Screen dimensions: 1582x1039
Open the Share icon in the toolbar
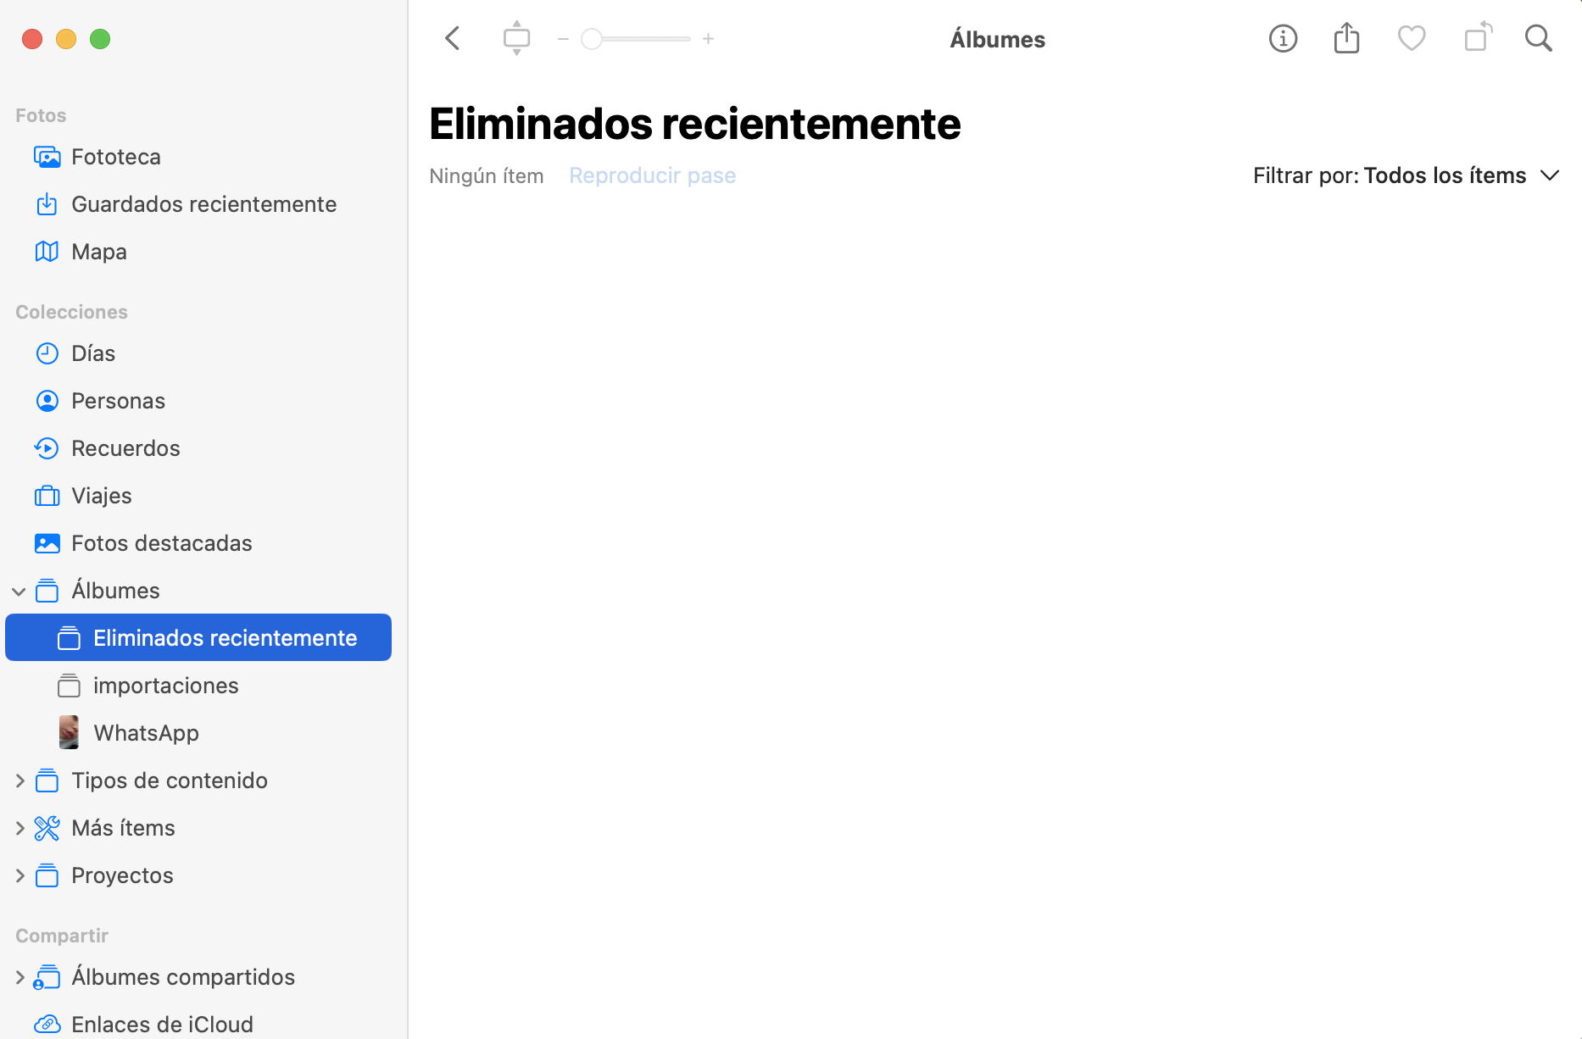tap(1346, 38)
